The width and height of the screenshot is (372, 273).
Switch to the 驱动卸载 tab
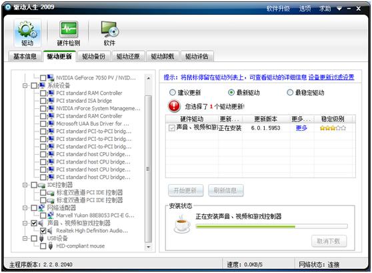[163, 56]
